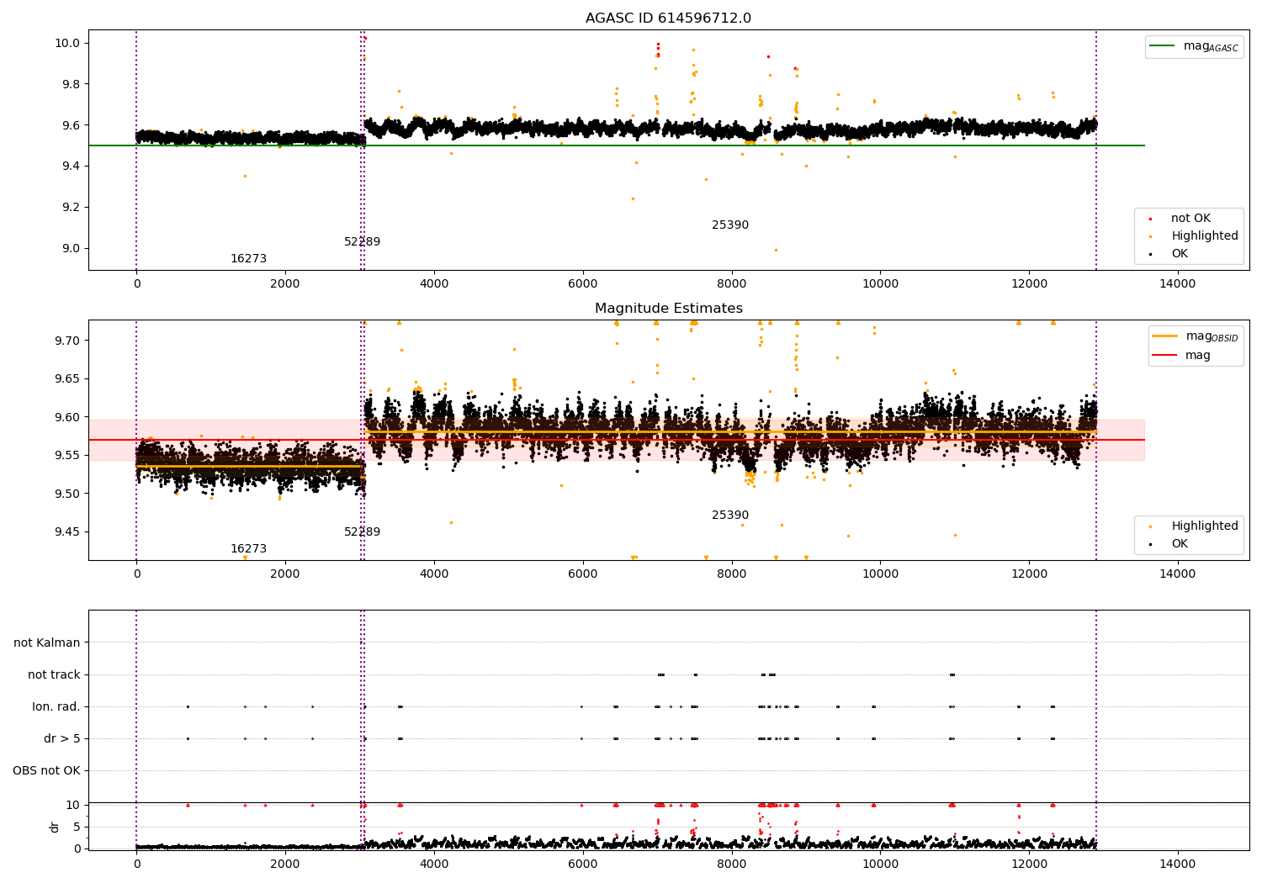Click the 16273 annotation in the Magnitude Estimates plot
The image size is (1262, 883).
pos(248,549)
